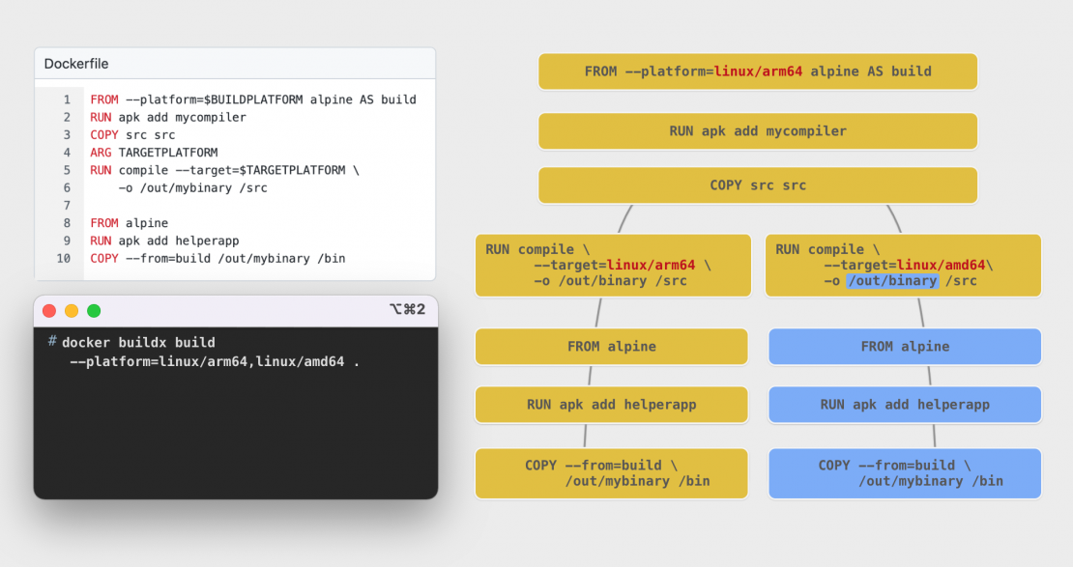Image resolution: width=1073 pixels, height=567 pixels.
Task: Select the yellow FROM alpine node
Action: [611, 347]
